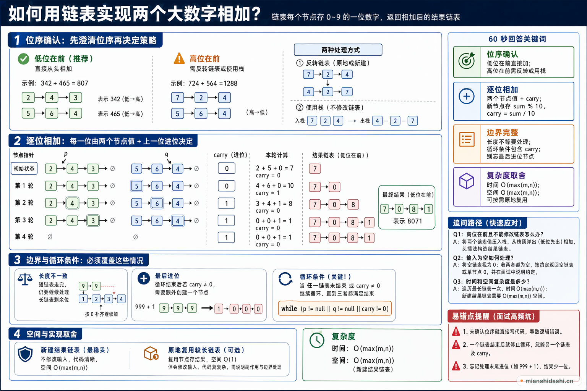Screen dimensions: 587x391
Task: Click the 节点指针 column header
Action: coord(23,155)
